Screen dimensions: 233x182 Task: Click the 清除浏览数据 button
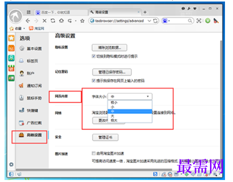tap(109, 48)
